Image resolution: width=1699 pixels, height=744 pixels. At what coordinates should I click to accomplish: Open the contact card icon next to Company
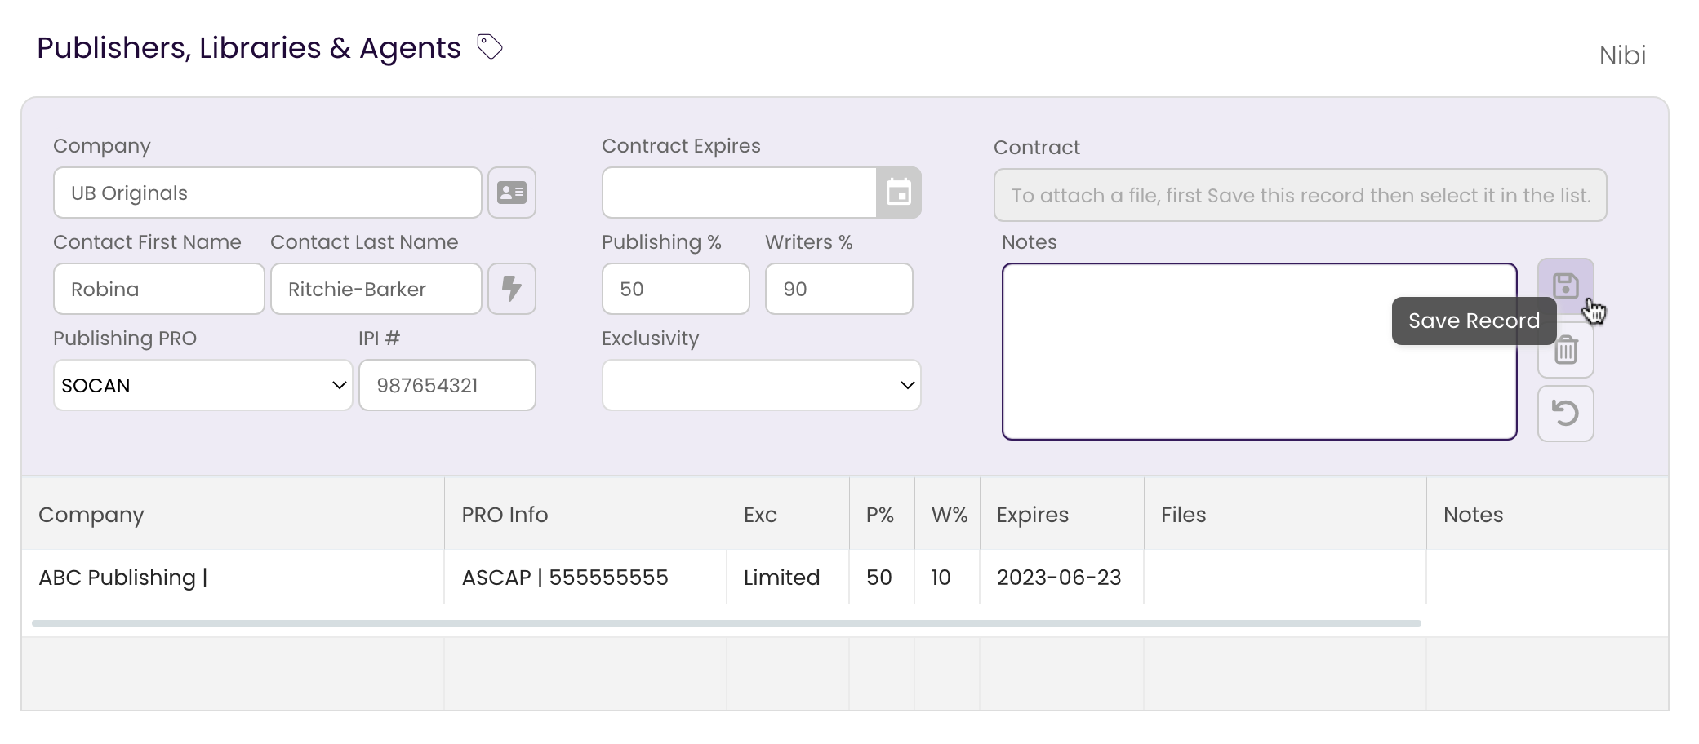(512, 193)
